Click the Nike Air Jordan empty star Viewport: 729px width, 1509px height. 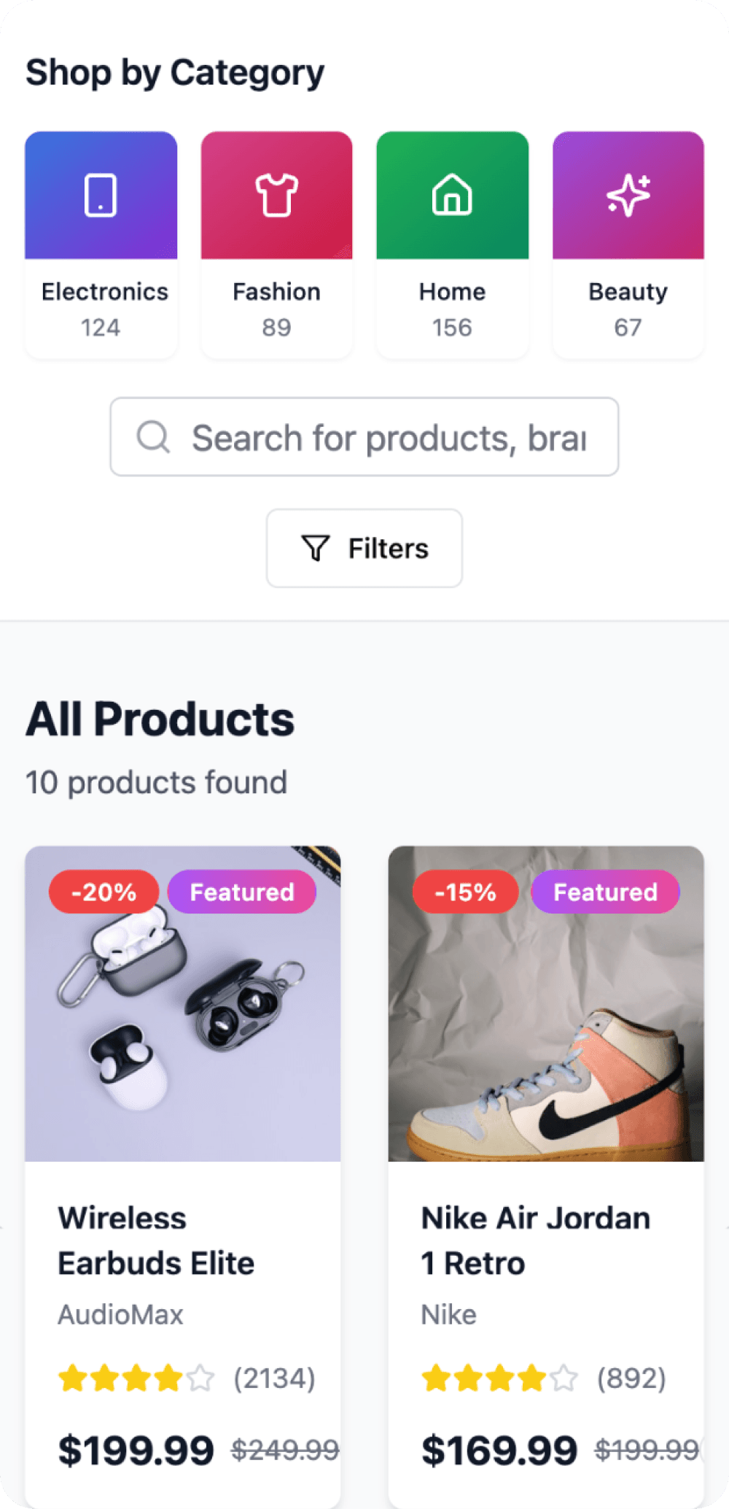pos(564,1378)
